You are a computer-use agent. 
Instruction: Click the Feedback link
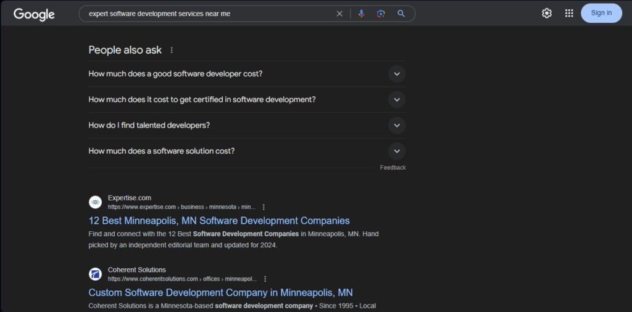pyautogui.click(x=393, y=168)
